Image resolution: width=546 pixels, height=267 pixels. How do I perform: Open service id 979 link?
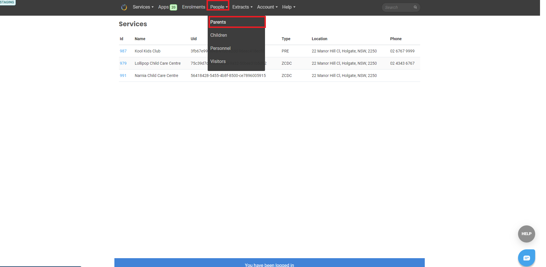coord(123,63)
